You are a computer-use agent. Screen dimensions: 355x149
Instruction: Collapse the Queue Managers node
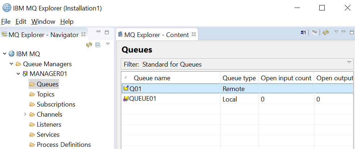click(11, 64)
